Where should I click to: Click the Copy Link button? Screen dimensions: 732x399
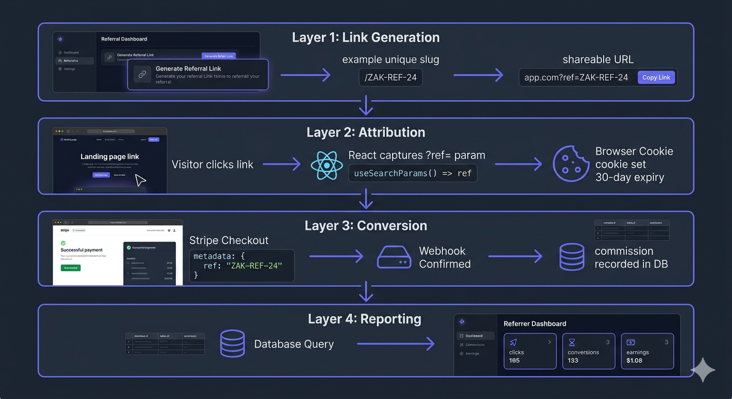click(x=656, y=77)
